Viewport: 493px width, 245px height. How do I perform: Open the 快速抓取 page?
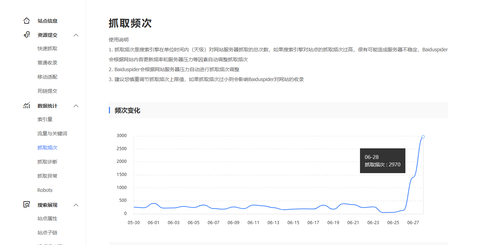(48, 49)
